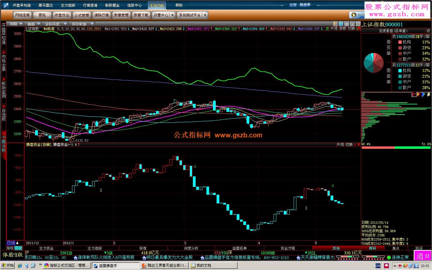Click the blue flag chip icon

coord(423,94)
